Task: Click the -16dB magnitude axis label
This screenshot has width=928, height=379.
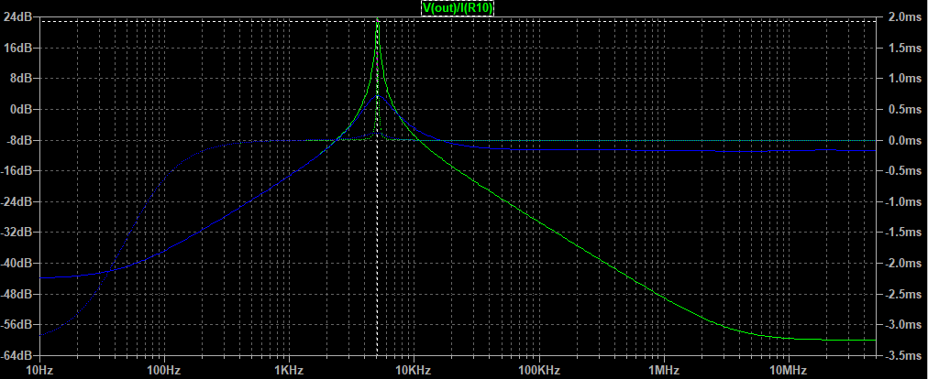Action: (17, 171)
